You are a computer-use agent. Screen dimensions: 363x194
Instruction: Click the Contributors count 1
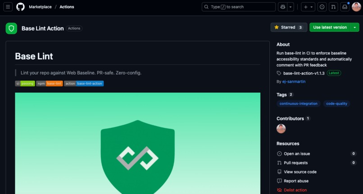click(x=308, y=118)
